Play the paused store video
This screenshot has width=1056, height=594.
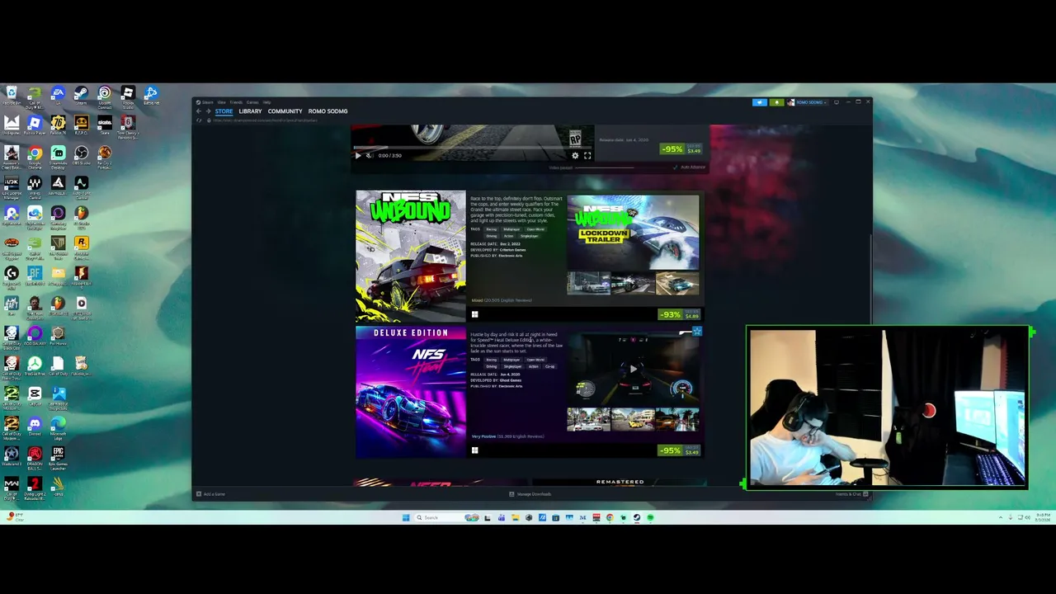(x=358, y=155)
